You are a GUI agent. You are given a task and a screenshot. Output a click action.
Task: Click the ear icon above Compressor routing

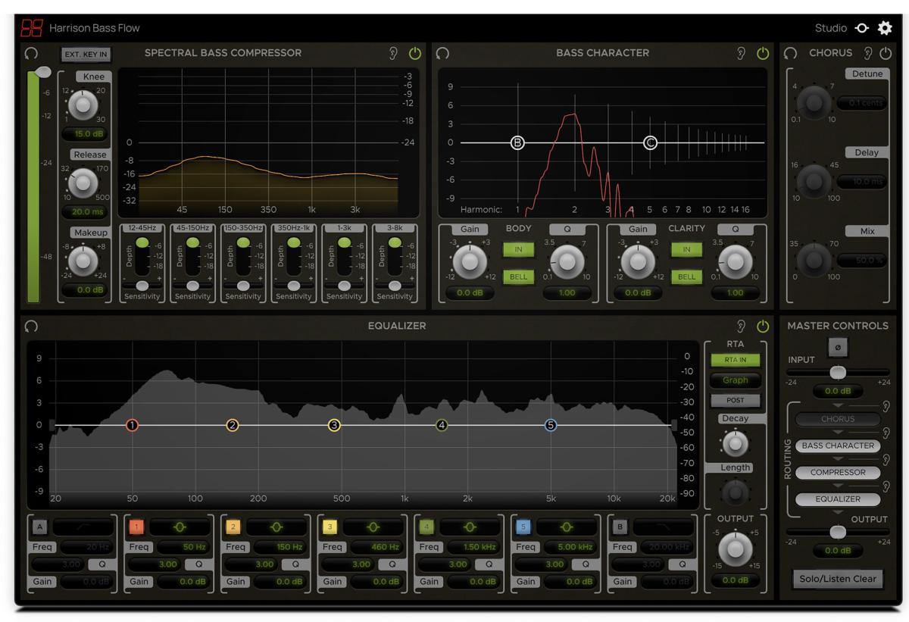(x=886, y=458)
